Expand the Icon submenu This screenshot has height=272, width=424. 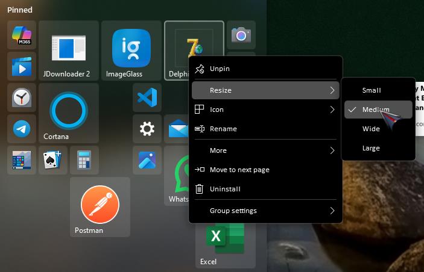[x=265, y=110]
